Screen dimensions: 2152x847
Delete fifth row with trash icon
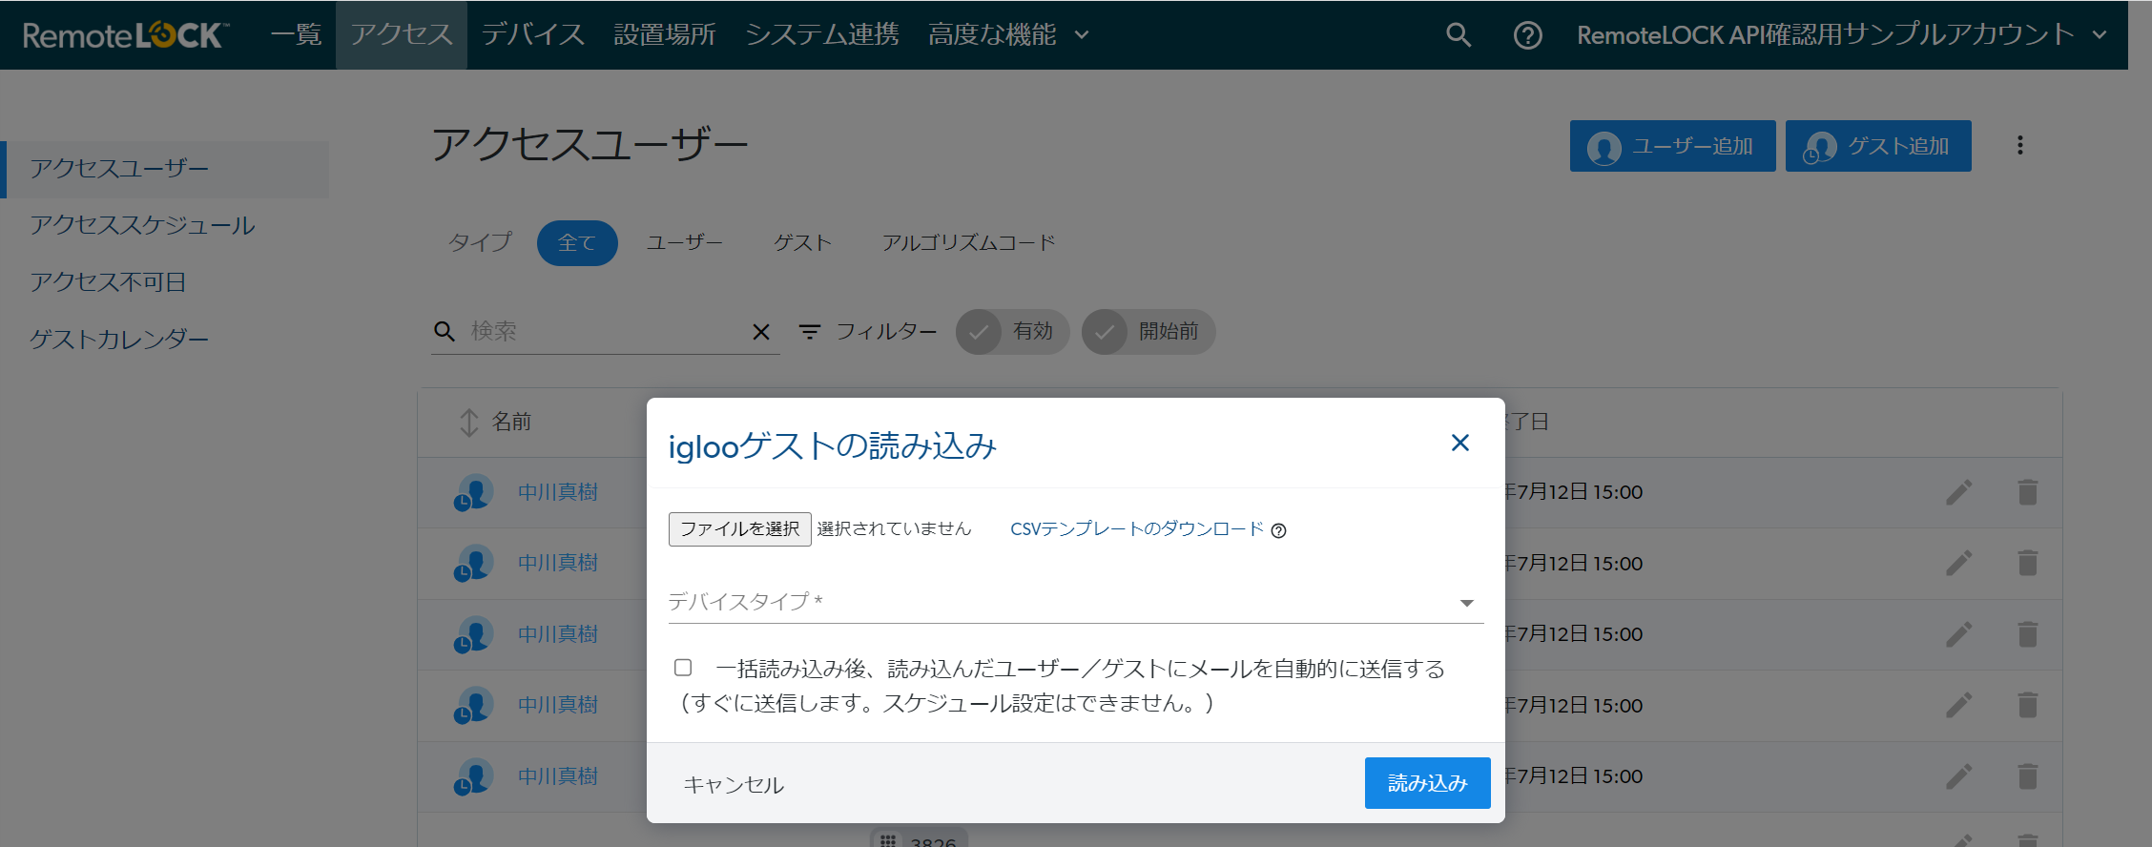pos(2028,776)
